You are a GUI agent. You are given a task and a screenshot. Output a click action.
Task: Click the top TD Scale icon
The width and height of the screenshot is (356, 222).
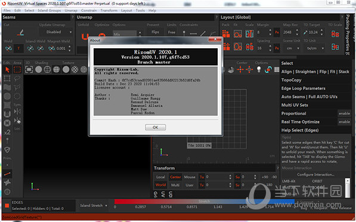[335, 34]
